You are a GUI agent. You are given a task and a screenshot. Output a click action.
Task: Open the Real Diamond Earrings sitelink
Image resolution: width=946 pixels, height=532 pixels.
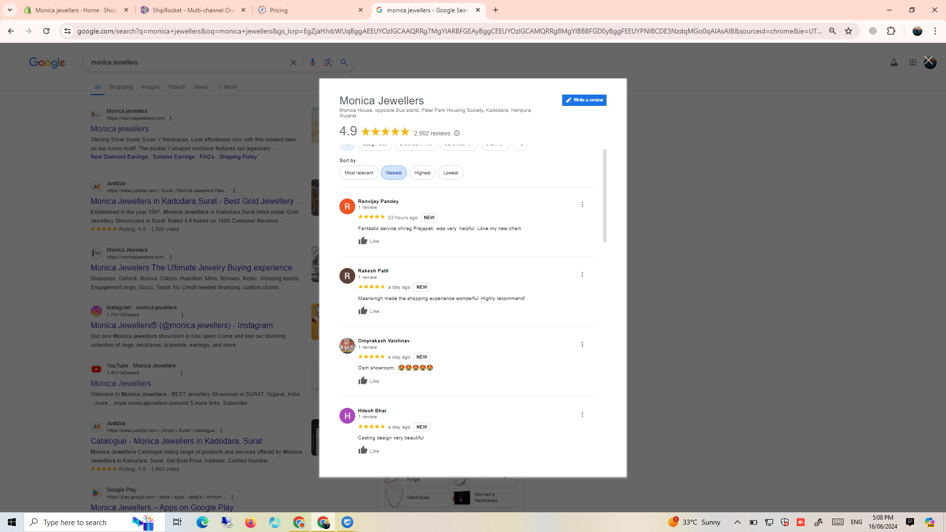(x=119, y=157)
